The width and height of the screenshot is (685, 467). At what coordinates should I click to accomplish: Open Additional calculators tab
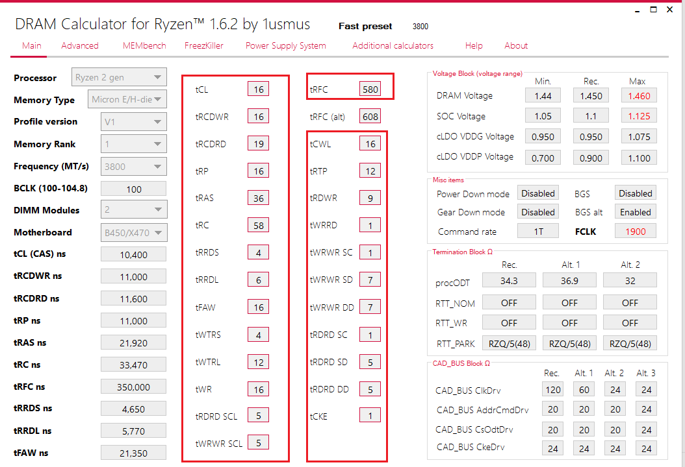pyautogui.click(x=393, y=46)
